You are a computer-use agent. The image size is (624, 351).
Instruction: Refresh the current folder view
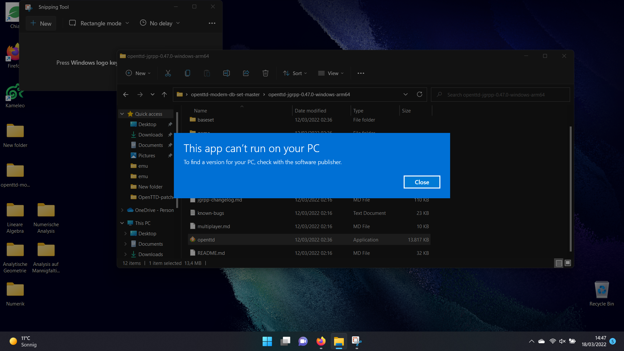click(x=420, y=95)
